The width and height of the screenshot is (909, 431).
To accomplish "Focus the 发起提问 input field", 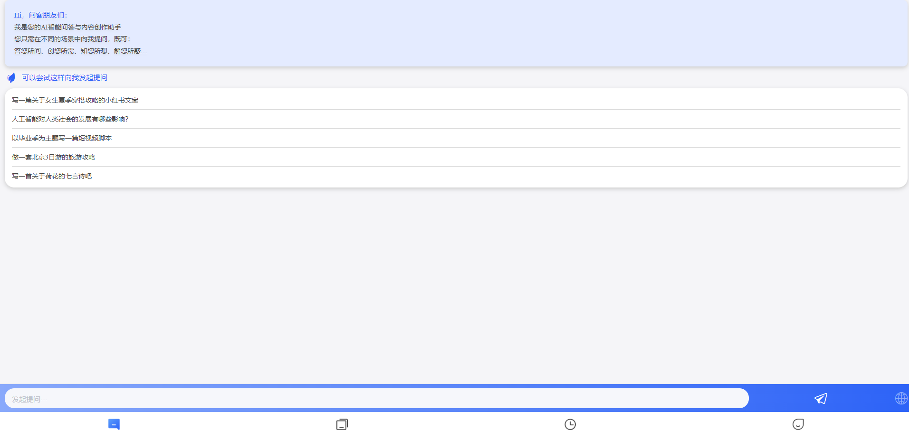I will click(x=376, y=399).
